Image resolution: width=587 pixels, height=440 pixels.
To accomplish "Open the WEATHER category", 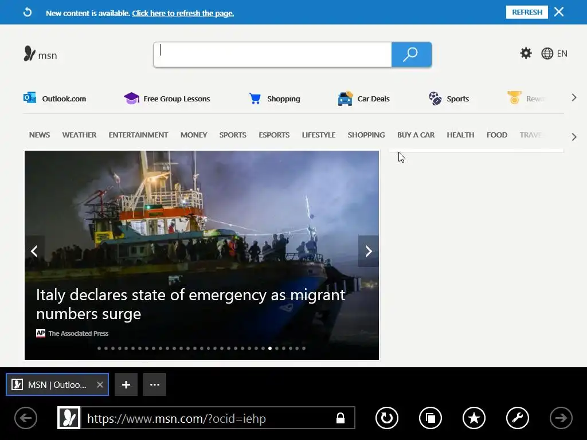I will click(x=79, y=135).
